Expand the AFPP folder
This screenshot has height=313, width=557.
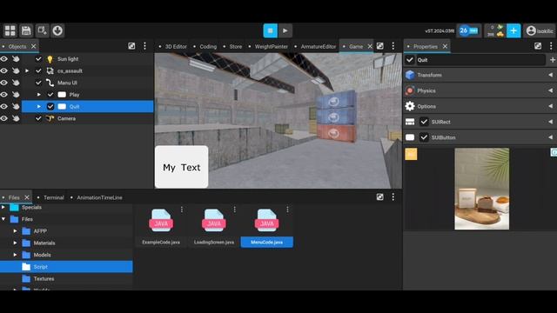coord(15,231)
